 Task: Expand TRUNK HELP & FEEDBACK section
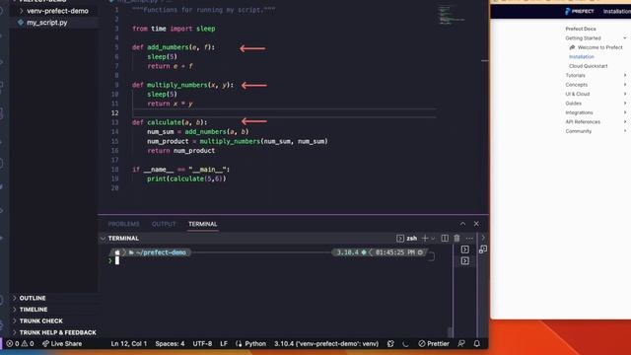pos(57,333)
